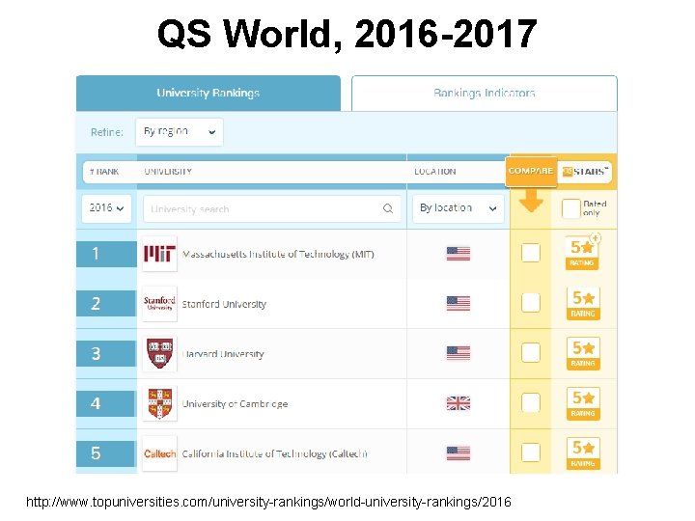Viewport: 695px width, 521px height.
Task: Open the University of Cambridge link
Action: coord(235,404)
